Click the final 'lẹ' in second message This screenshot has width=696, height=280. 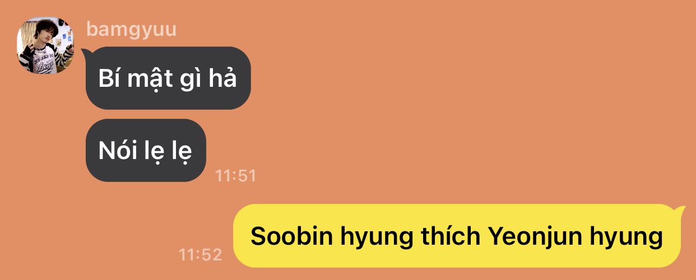[x=182, y=152]
